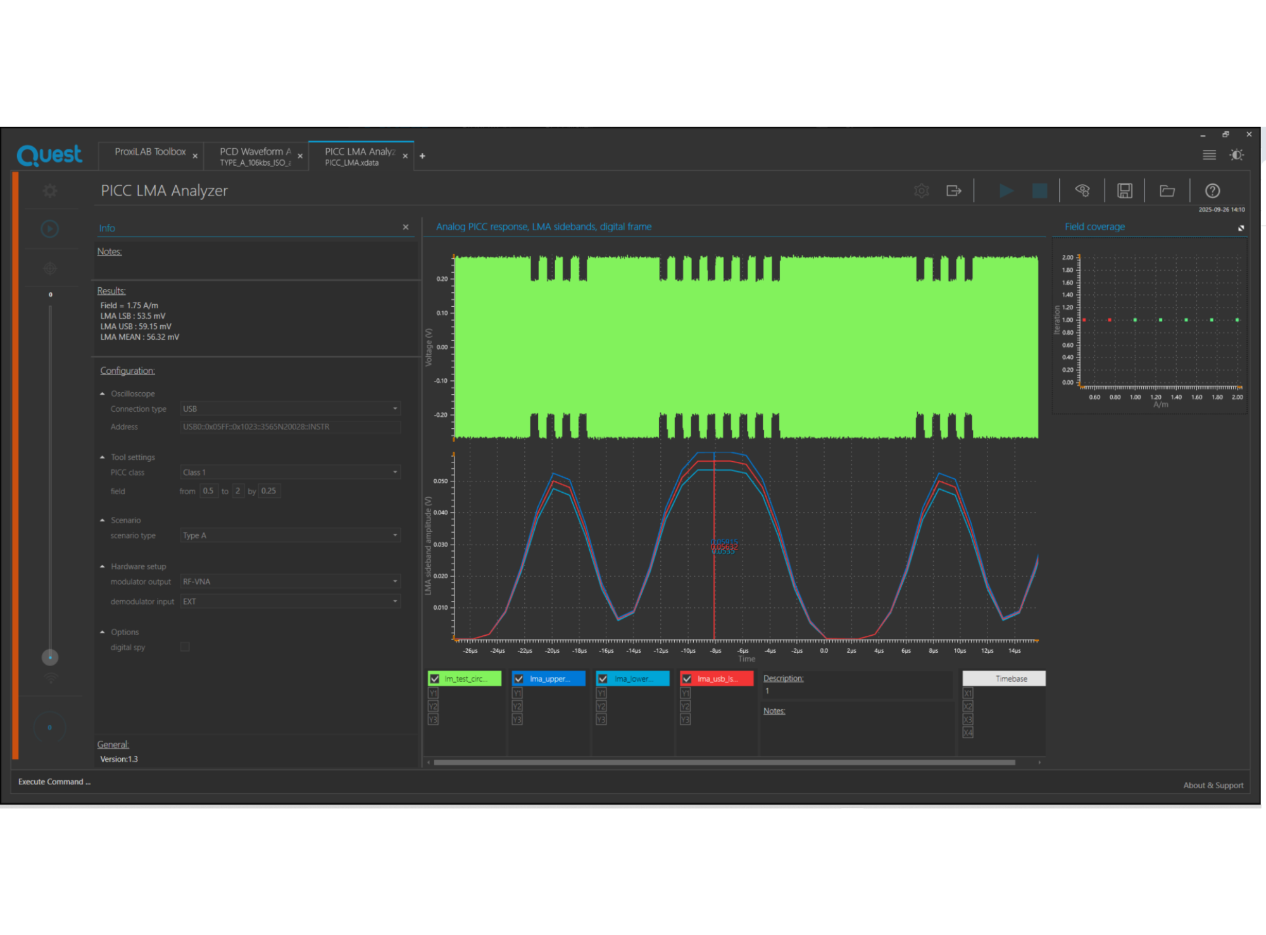This screenshot has height=935, width=1266.
Task: Expand the Field coverage panel
Action: (x=1241, y=228)
